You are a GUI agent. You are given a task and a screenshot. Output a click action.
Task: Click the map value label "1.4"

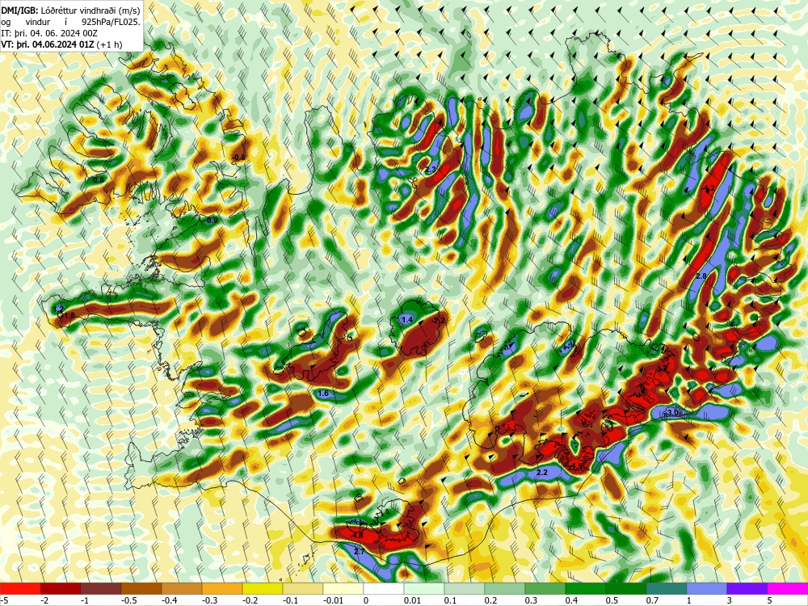[x=407, y=320]
